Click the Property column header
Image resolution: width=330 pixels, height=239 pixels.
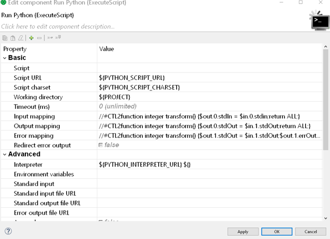coord(15,49)
